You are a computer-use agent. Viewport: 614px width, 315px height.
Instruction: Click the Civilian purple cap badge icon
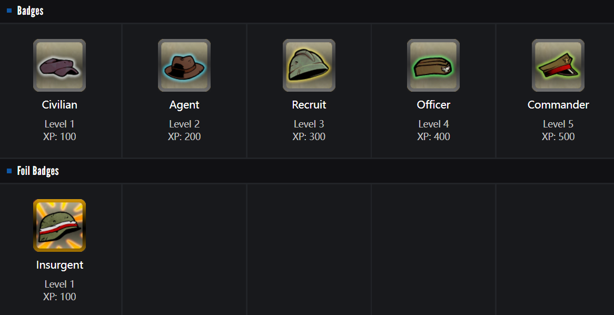point(60,65)
